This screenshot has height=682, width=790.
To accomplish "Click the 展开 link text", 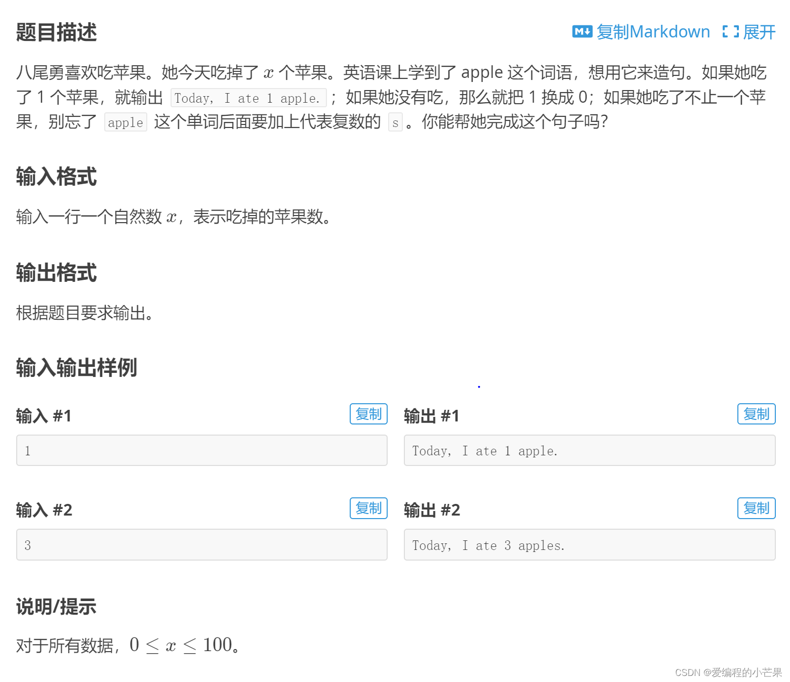I will tap(759, 32).
